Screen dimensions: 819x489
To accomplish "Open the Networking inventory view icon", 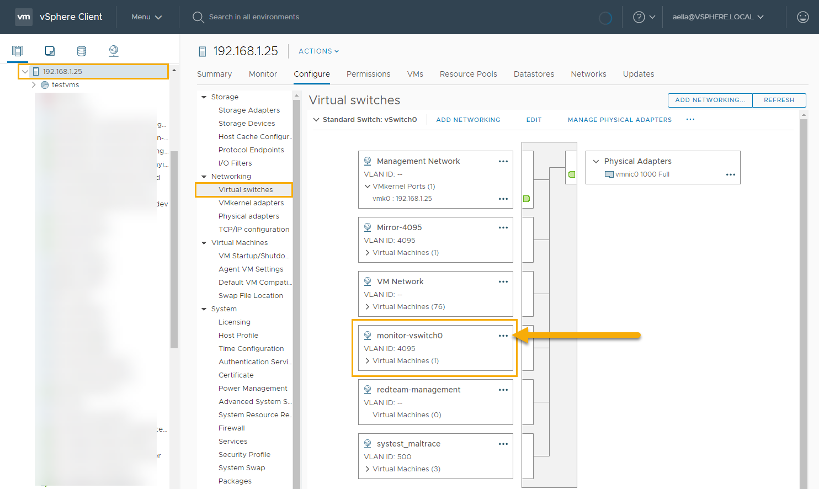I will pos(114,51).
